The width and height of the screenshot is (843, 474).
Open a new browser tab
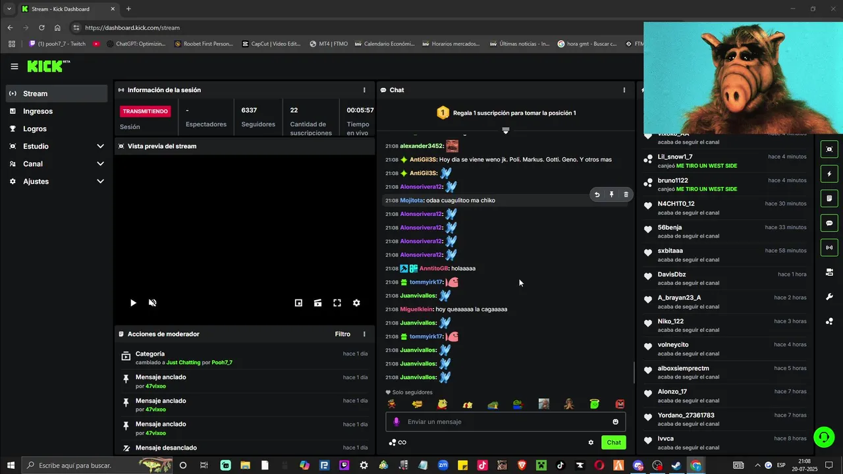click(128, 9)
